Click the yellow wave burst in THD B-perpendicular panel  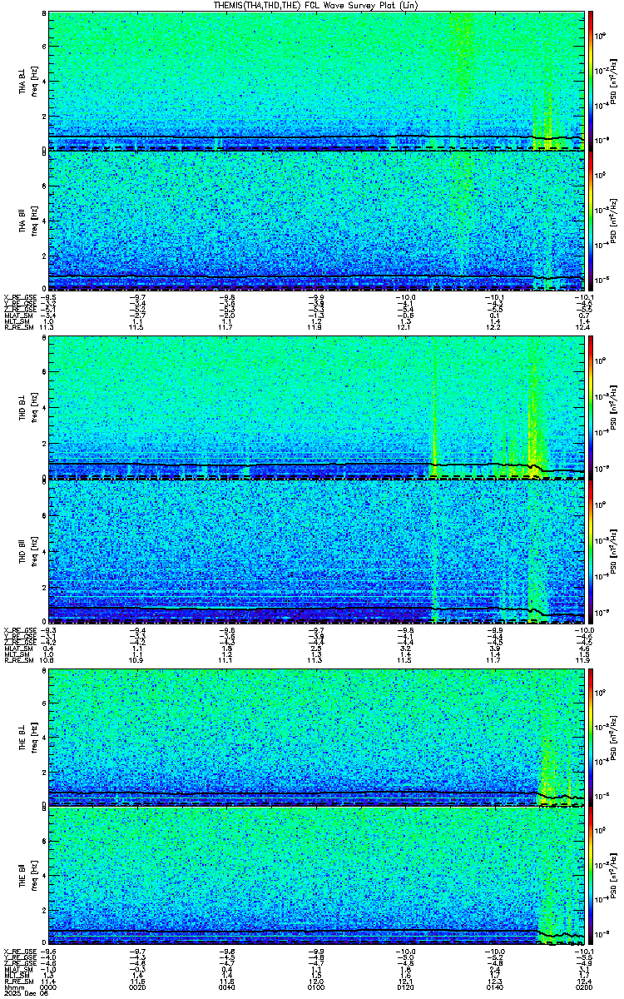tap(533, 416)
